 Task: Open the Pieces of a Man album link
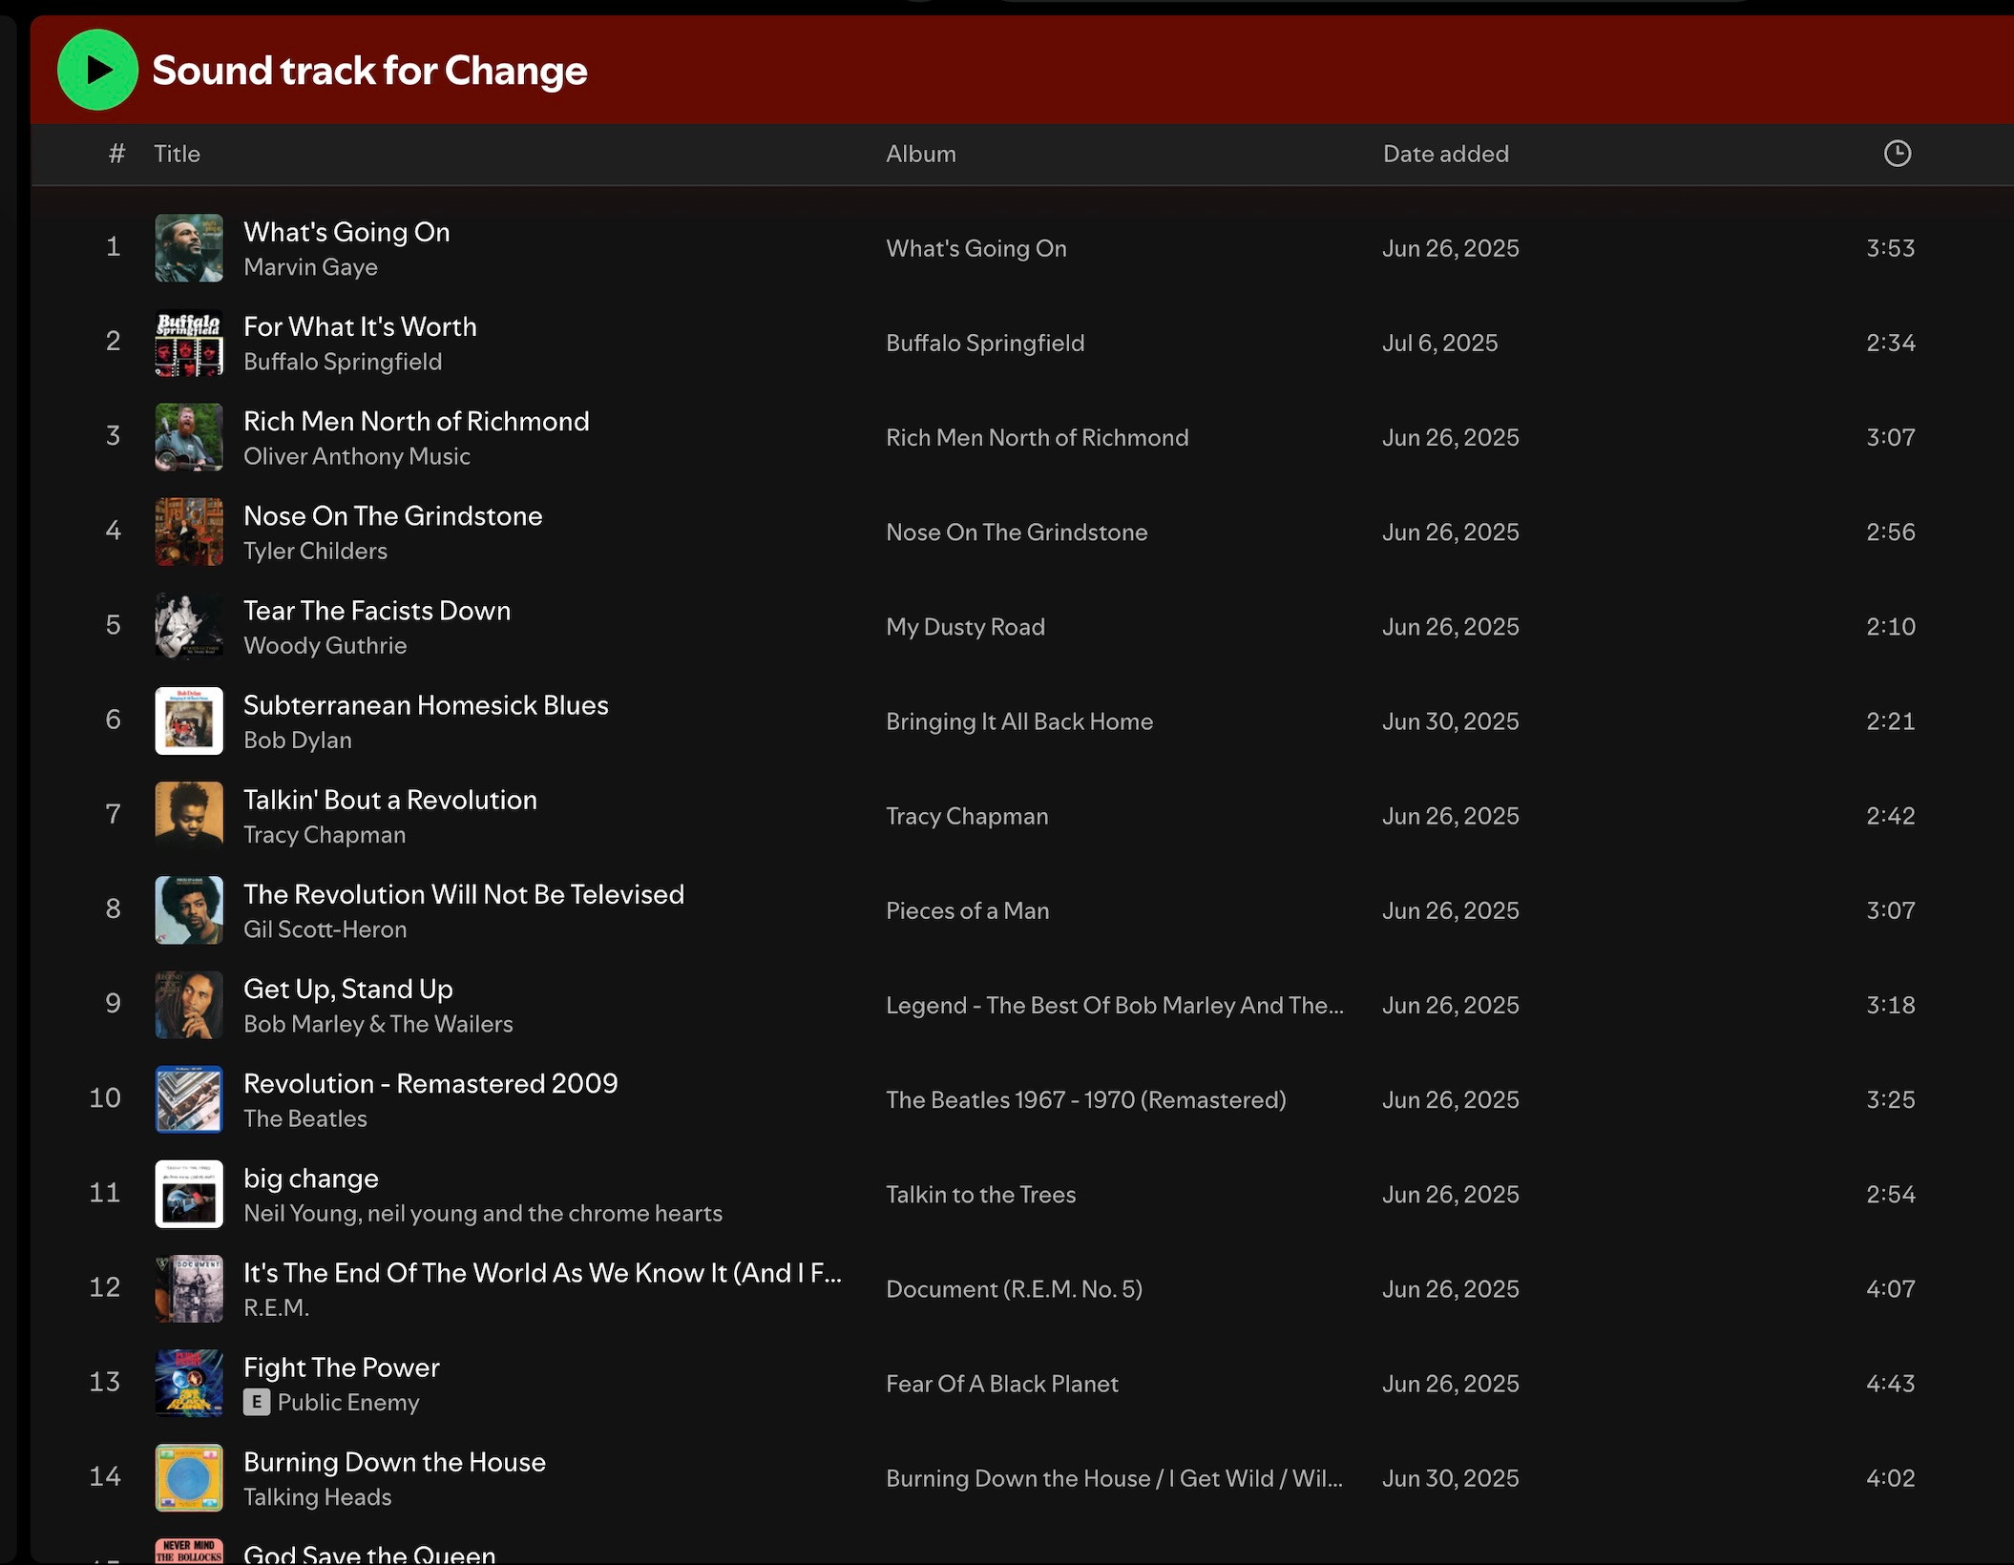click(x=967, y=910)
